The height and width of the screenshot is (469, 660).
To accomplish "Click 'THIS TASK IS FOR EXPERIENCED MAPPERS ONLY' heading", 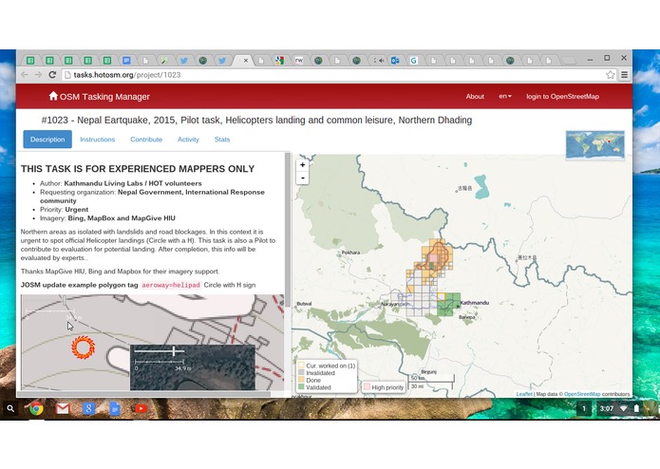I will click(x=138, y=169).
